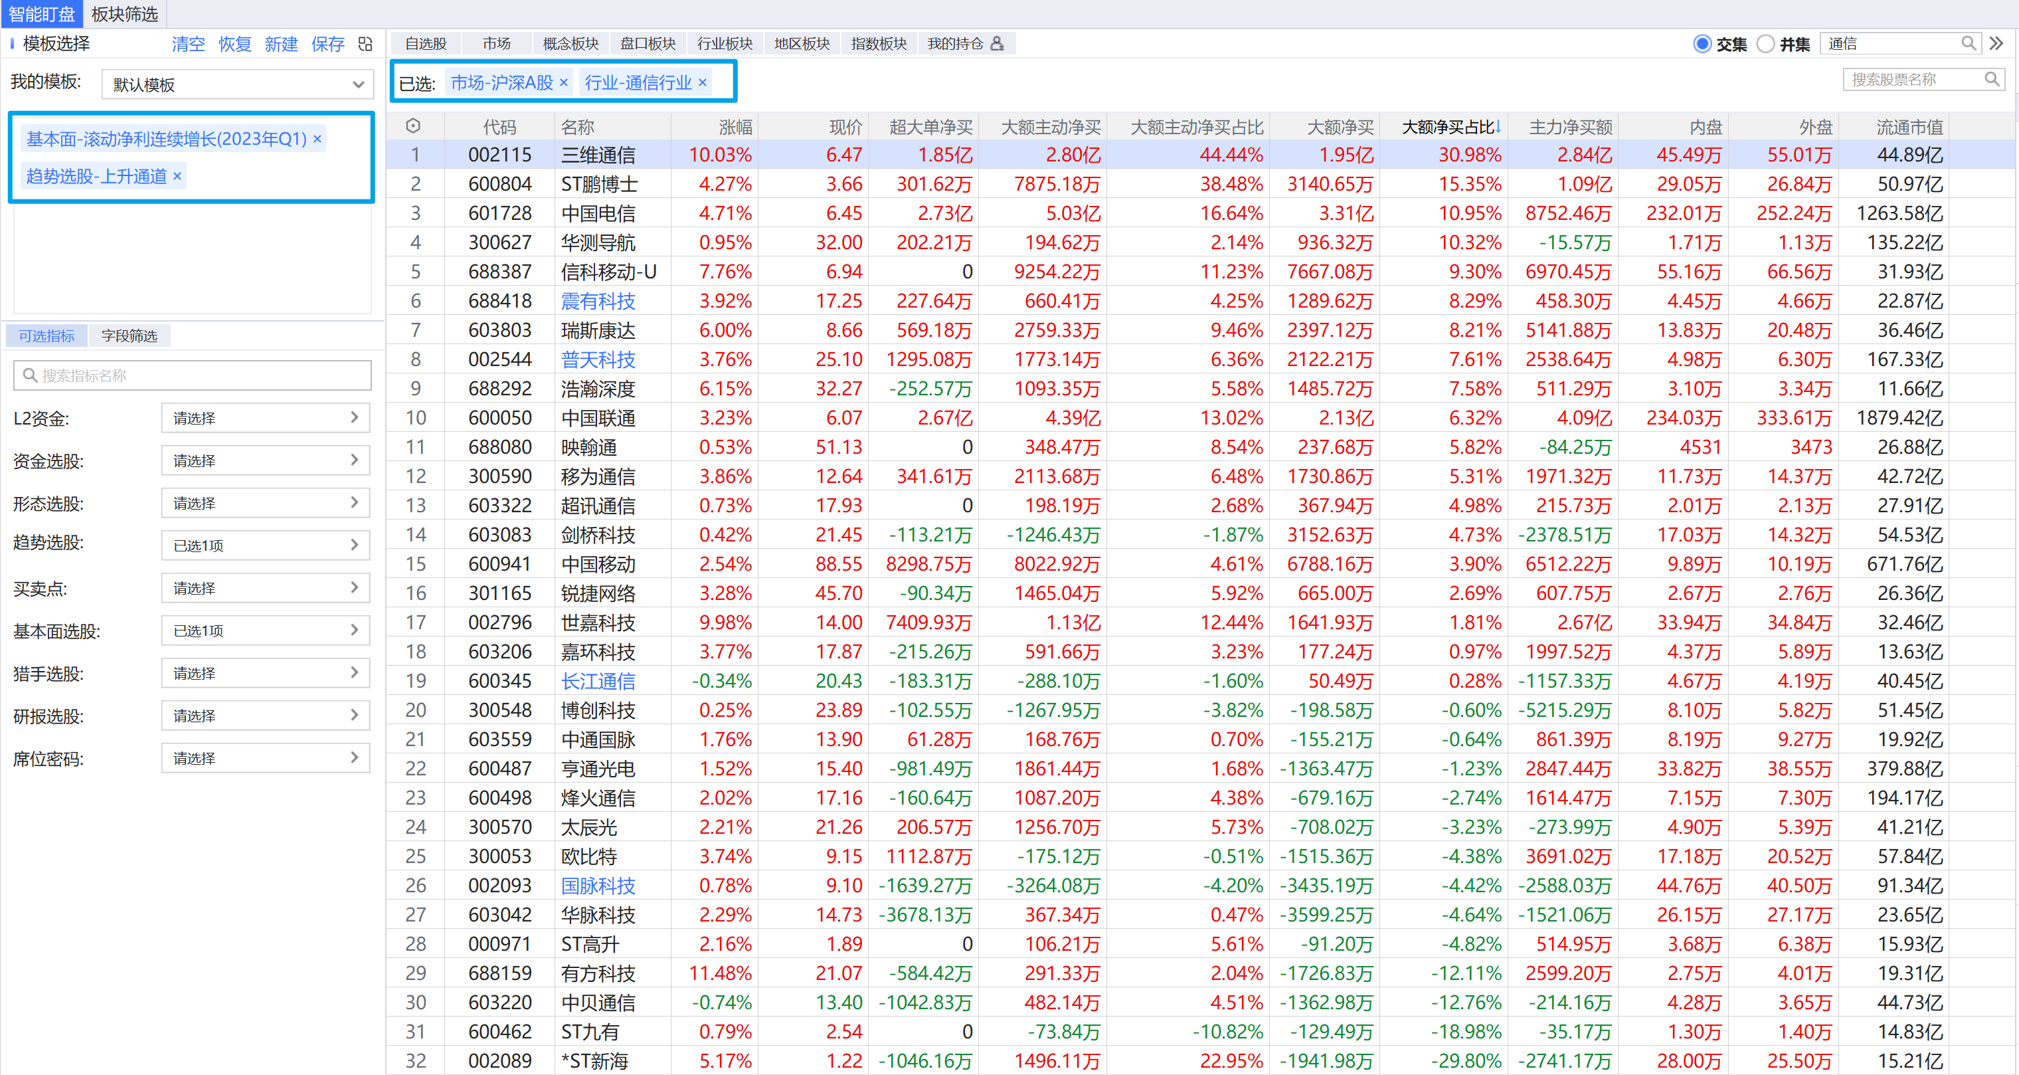Expand the 席位密码 selector
Viewport: 2019px width, 1075px height.
coord(266,758)
